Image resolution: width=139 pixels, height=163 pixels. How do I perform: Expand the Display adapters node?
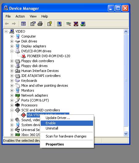tap(12, 46)
